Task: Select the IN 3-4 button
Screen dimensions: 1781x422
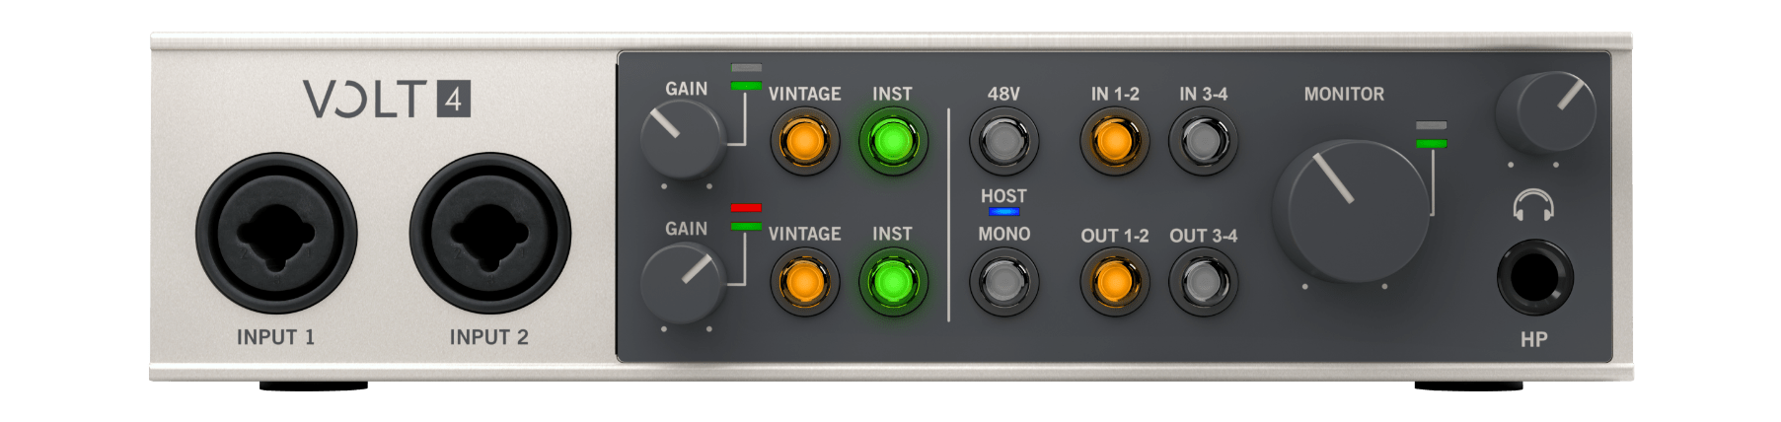Action: point(1203,141)
